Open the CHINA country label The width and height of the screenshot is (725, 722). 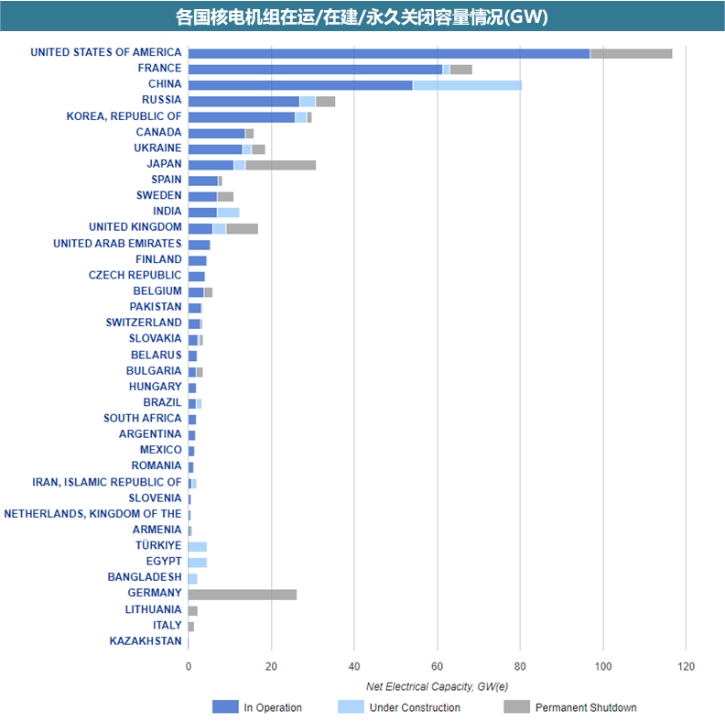click(165, 84)
